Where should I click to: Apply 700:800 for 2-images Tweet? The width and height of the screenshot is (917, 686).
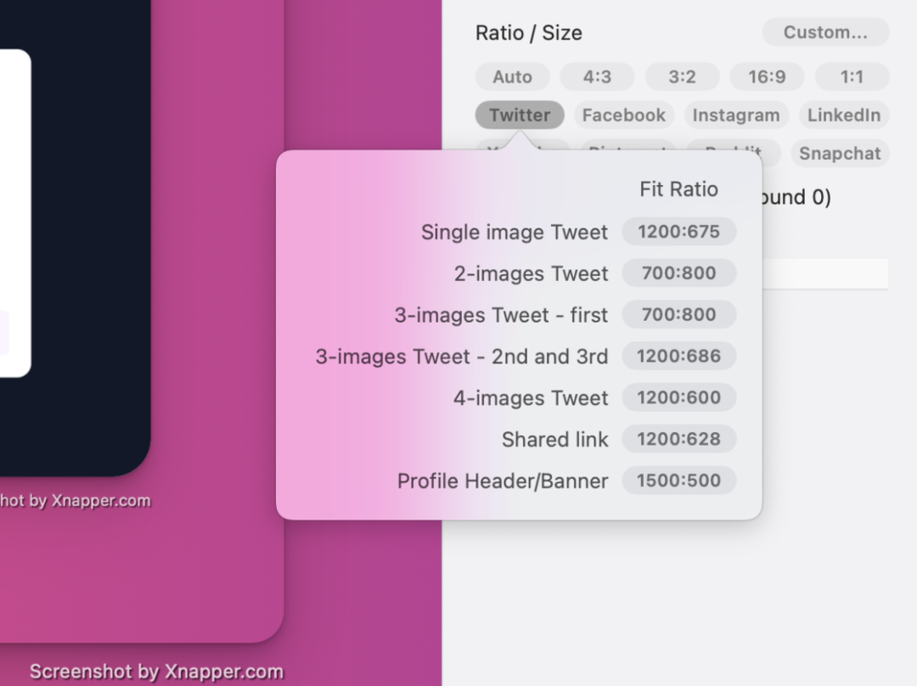click(679, 273)
